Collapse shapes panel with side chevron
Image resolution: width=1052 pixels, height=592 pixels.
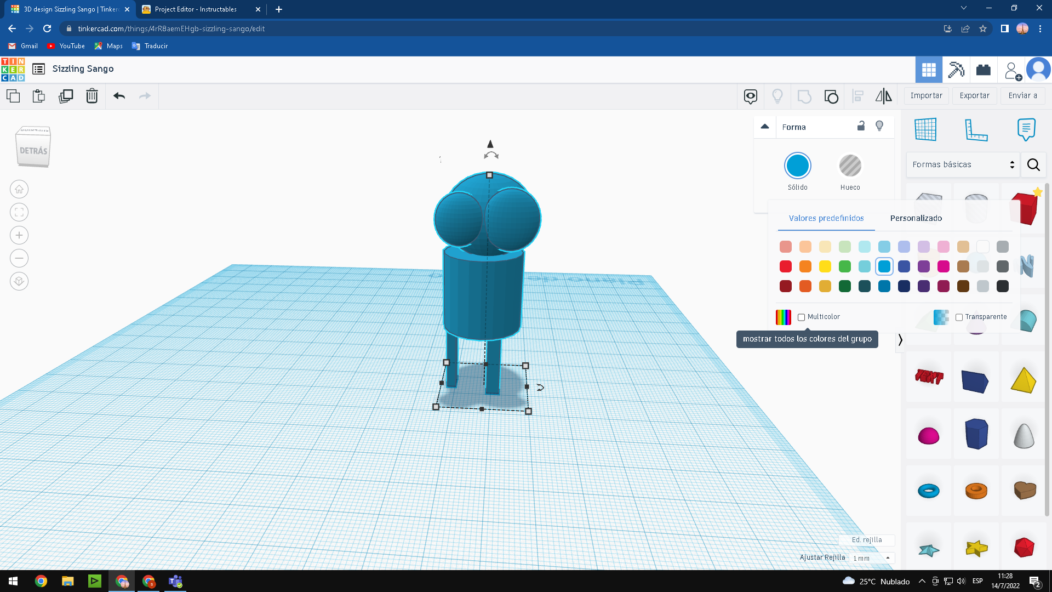(900, 340)
